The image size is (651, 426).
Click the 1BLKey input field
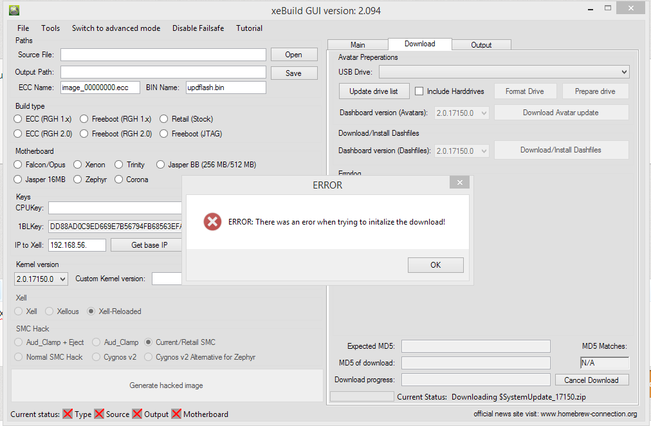coord(115,227)
